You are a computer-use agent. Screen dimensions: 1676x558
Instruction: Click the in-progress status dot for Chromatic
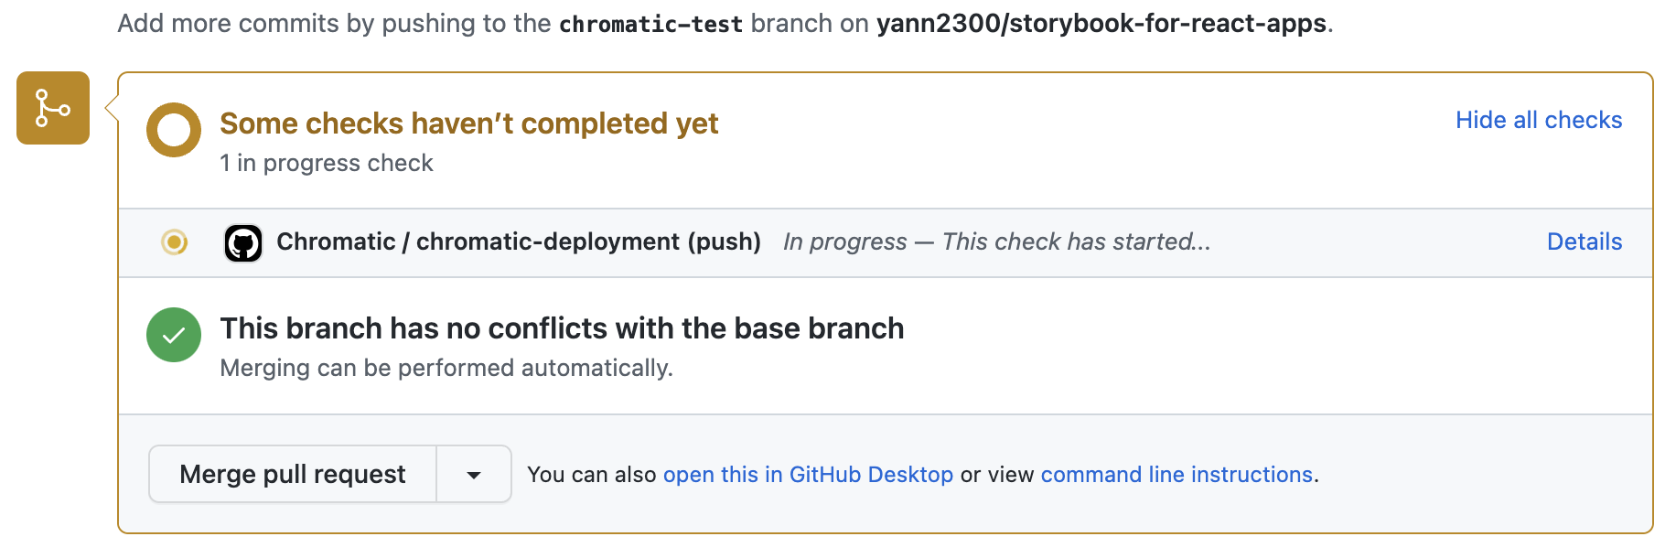[174, 241]
